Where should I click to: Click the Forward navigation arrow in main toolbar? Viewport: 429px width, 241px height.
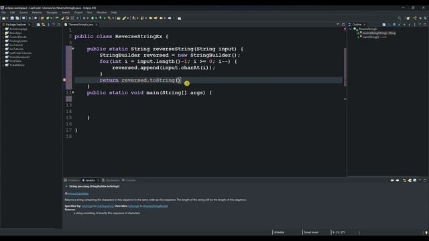[x=170, y=18]
